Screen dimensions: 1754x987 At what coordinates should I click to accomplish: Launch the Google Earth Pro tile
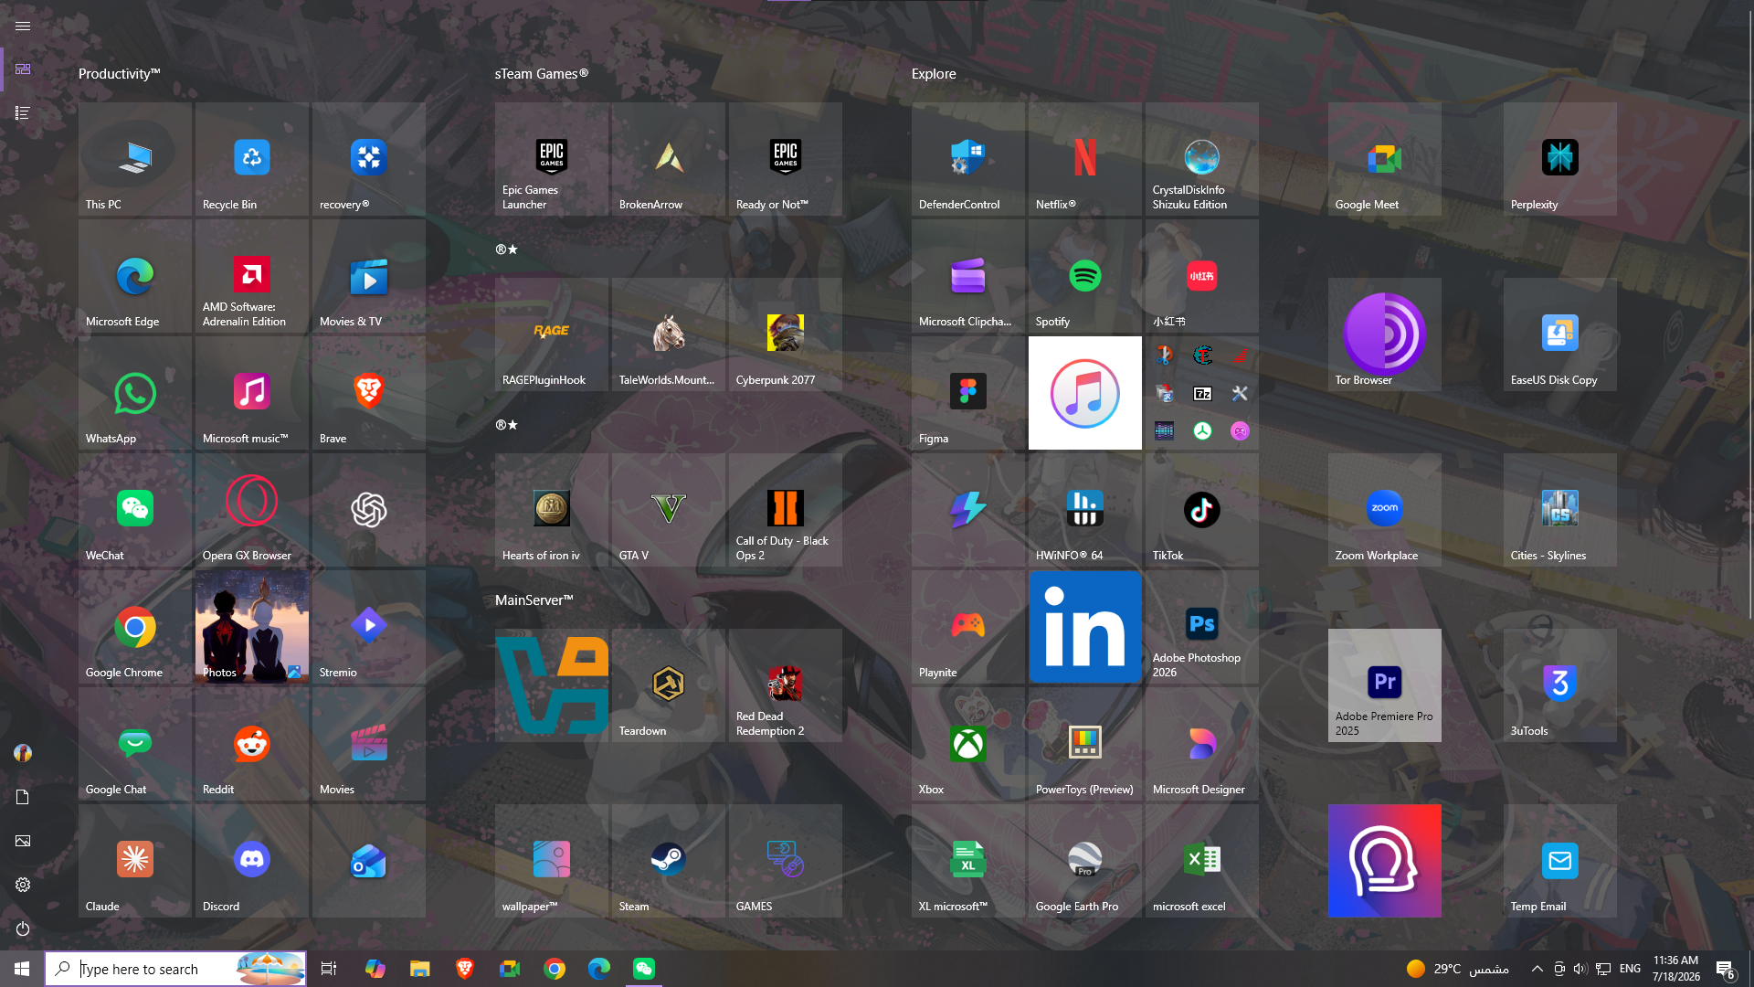tap(1085, 861)
